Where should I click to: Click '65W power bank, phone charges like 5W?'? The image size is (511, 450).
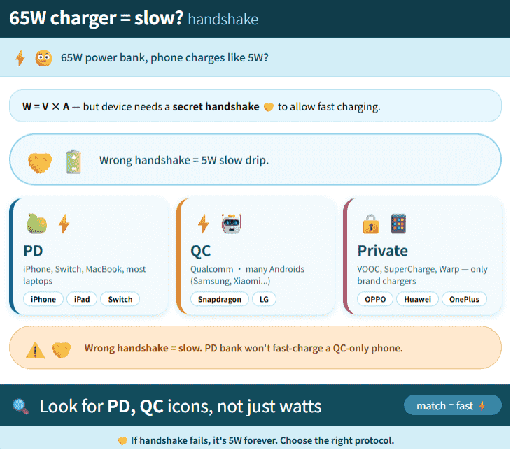164,58
